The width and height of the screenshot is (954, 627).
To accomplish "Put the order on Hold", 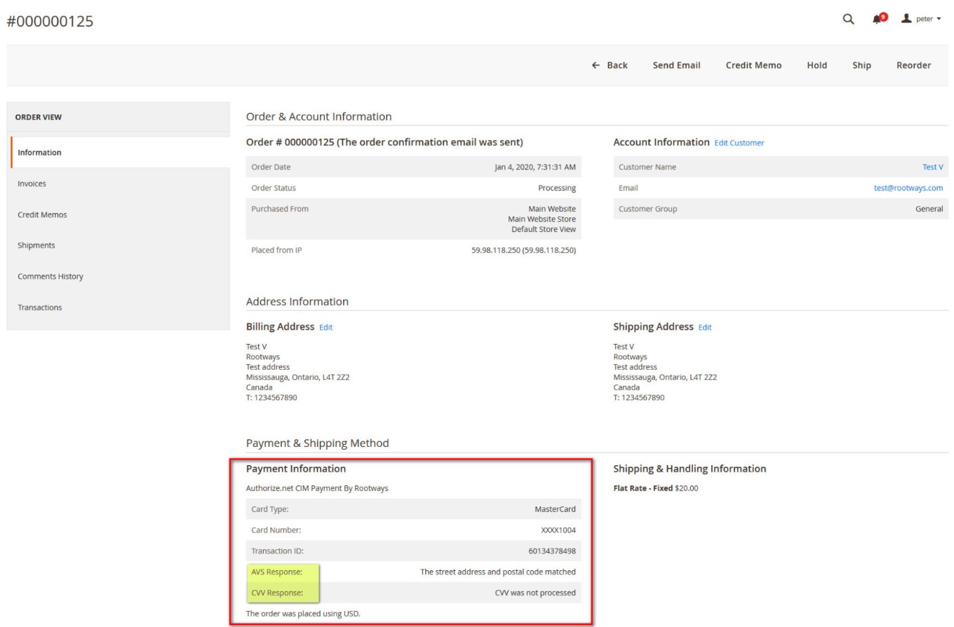I will pos(817,65).
